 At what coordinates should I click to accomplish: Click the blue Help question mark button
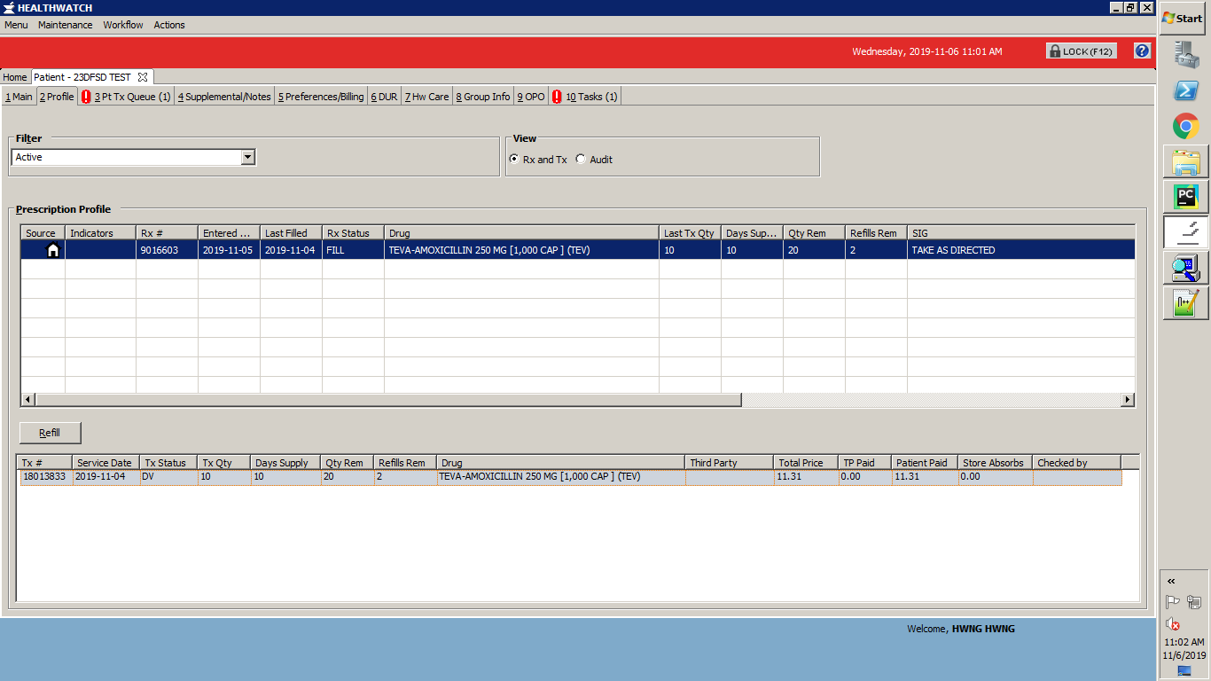(1142, 51)
